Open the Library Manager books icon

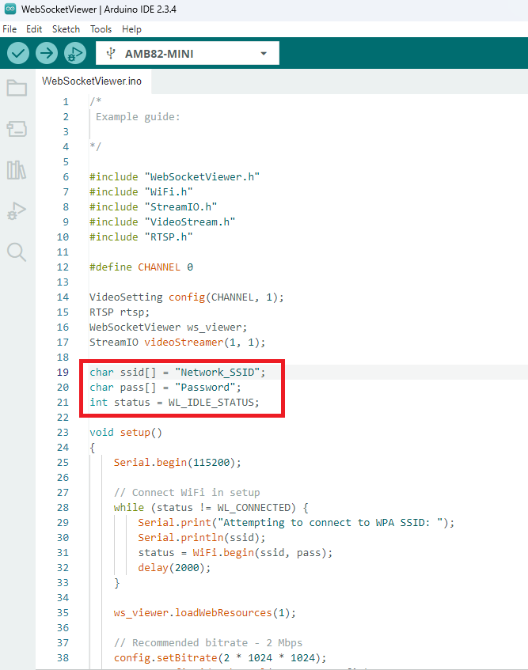(17, 170)
